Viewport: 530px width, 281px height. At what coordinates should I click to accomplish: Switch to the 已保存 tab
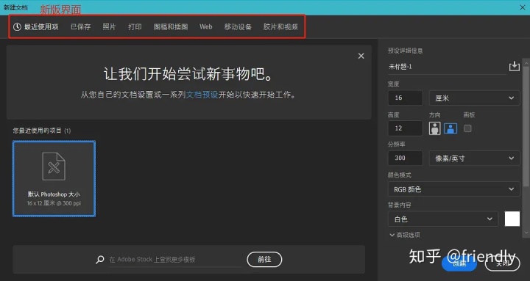(80, 26)
